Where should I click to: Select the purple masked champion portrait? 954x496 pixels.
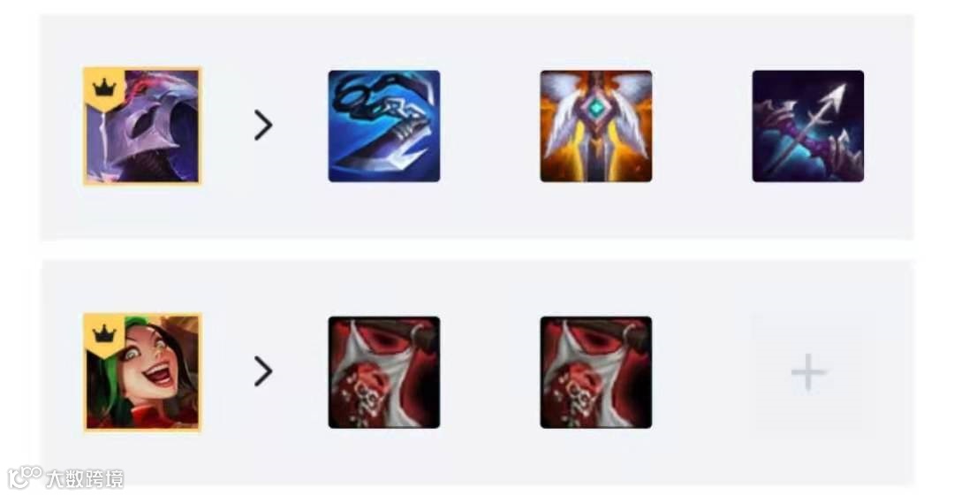[141, 126]
